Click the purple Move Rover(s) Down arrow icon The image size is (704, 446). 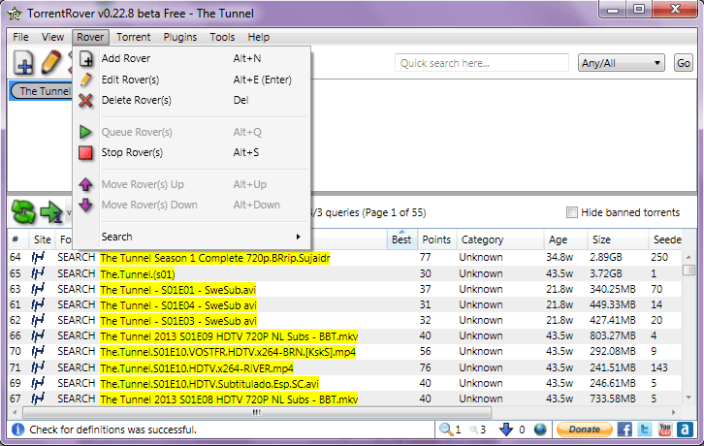[85, 205]
